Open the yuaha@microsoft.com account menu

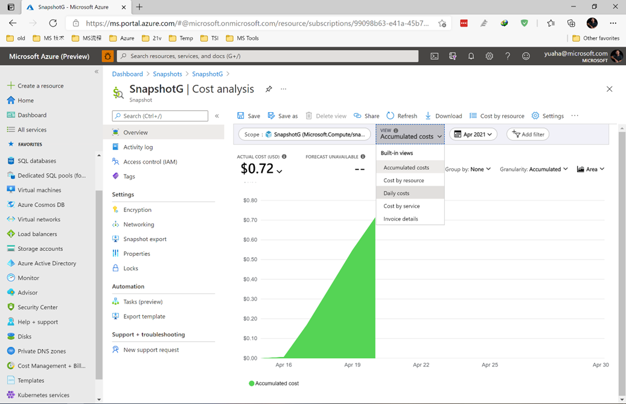pyautogui.click(x=583, y=56)
